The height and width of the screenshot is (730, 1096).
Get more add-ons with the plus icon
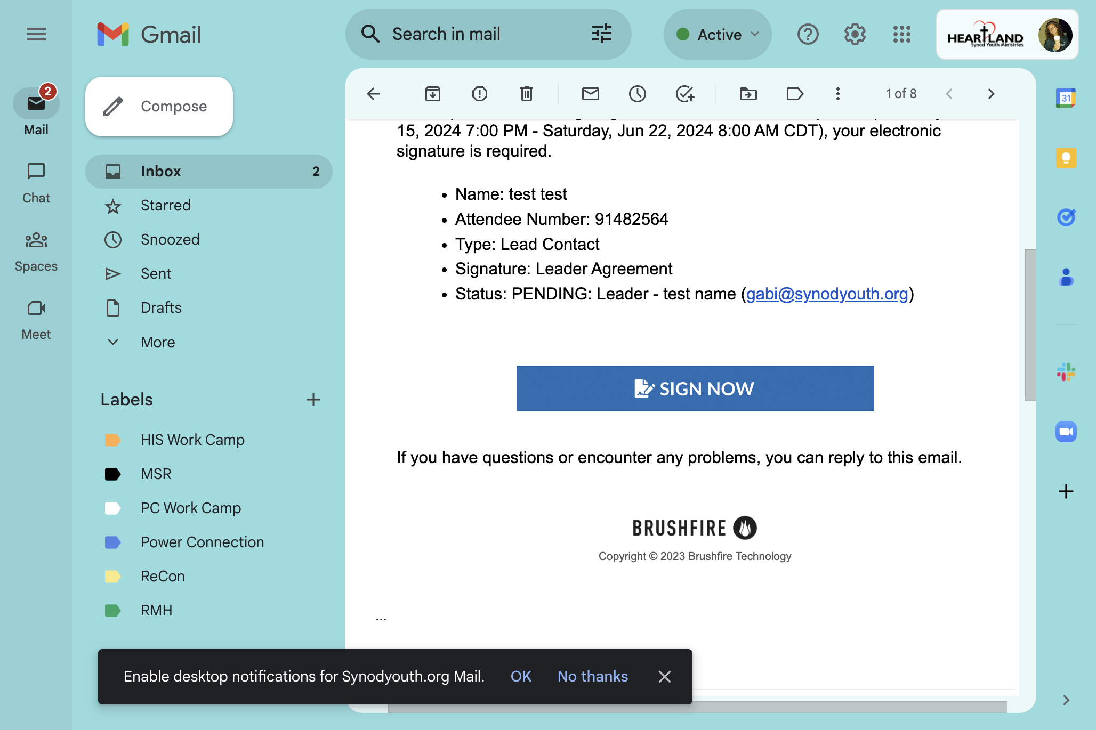pos(1066,491)
